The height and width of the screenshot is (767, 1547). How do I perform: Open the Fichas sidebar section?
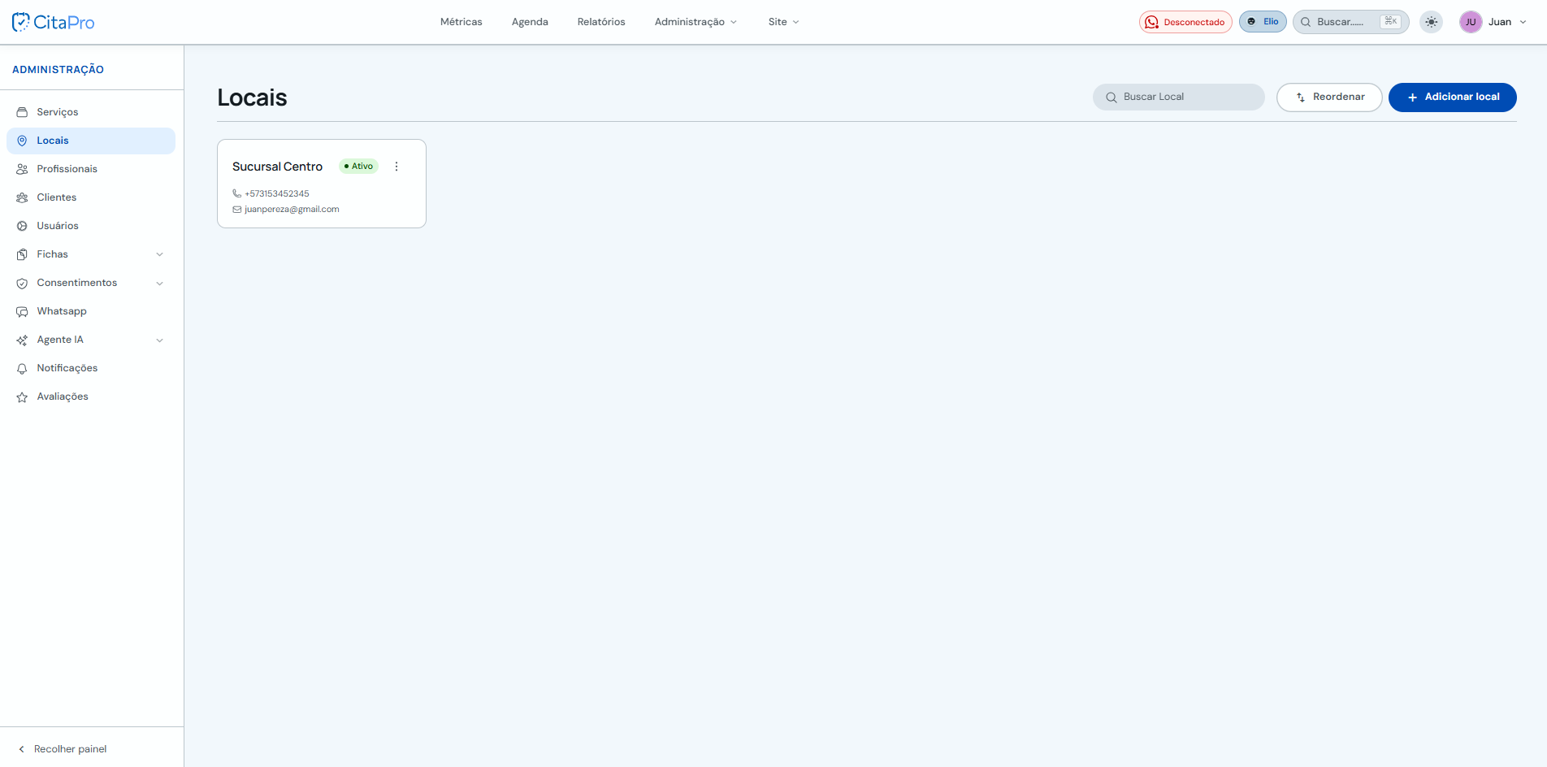pos(91,254)
